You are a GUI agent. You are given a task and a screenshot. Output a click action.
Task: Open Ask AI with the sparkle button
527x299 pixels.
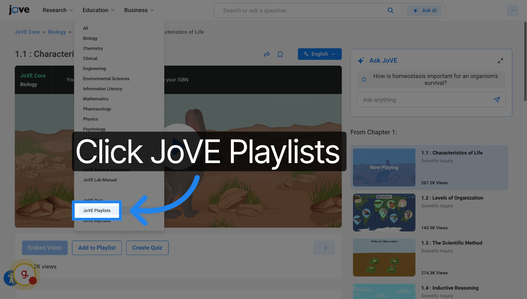point(424,10)
